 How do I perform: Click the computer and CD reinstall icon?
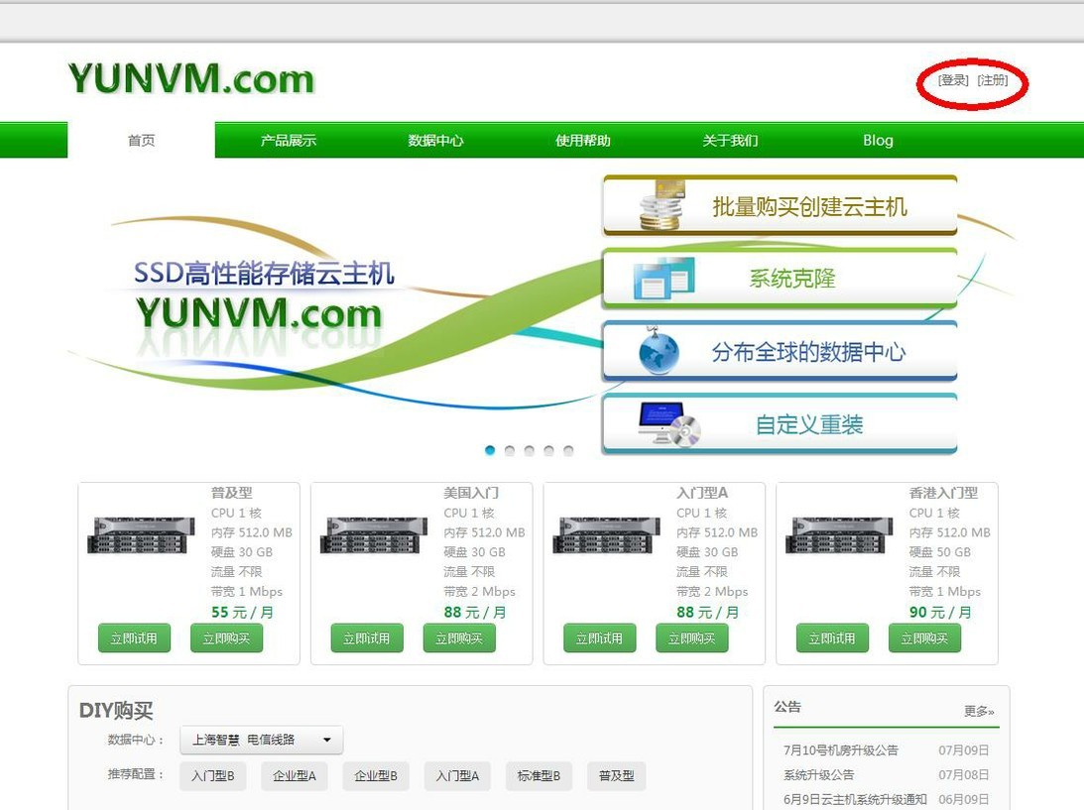tap(669, 424)
